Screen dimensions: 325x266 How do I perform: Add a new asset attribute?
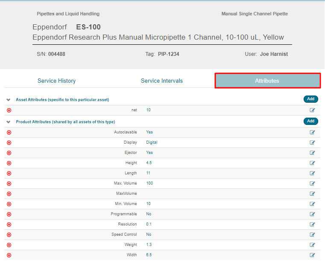[311, 99]
